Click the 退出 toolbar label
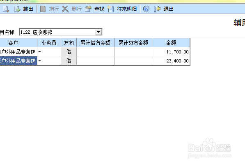The image size is (245, 164). (x=168, y=9)
